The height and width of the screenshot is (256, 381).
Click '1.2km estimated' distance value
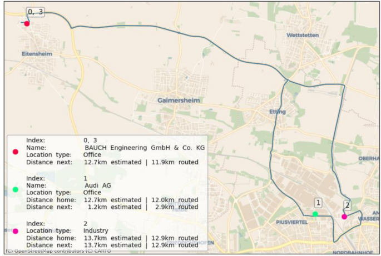pos(115,207)
